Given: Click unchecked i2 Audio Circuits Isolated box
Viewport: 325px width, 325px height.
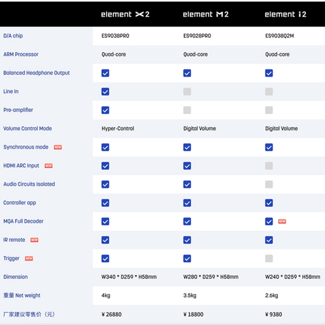Looking at the screenshot, I should pyautogui.click(x=269, y=185).
